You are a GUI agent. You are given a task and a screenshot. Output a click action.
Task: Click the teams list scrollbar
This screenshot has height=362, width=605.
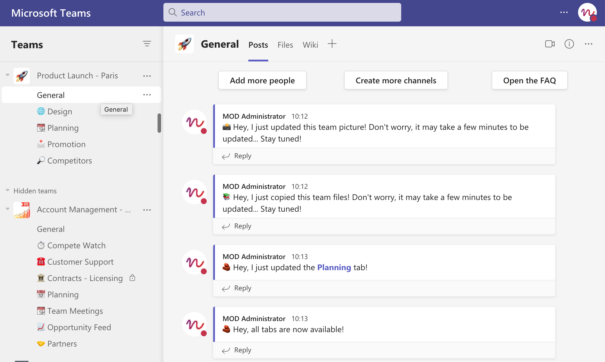[x=159, y=123]
